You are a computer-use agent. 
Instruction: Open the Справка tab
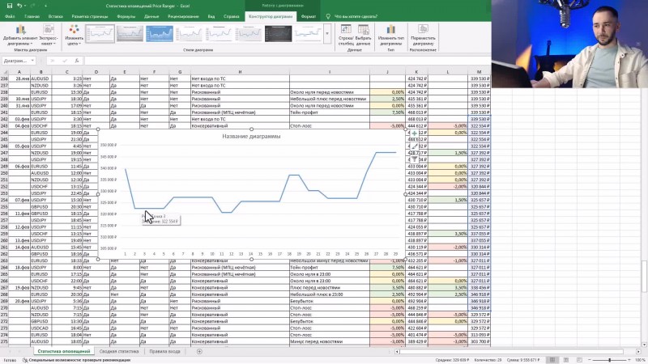coord(232,16)
